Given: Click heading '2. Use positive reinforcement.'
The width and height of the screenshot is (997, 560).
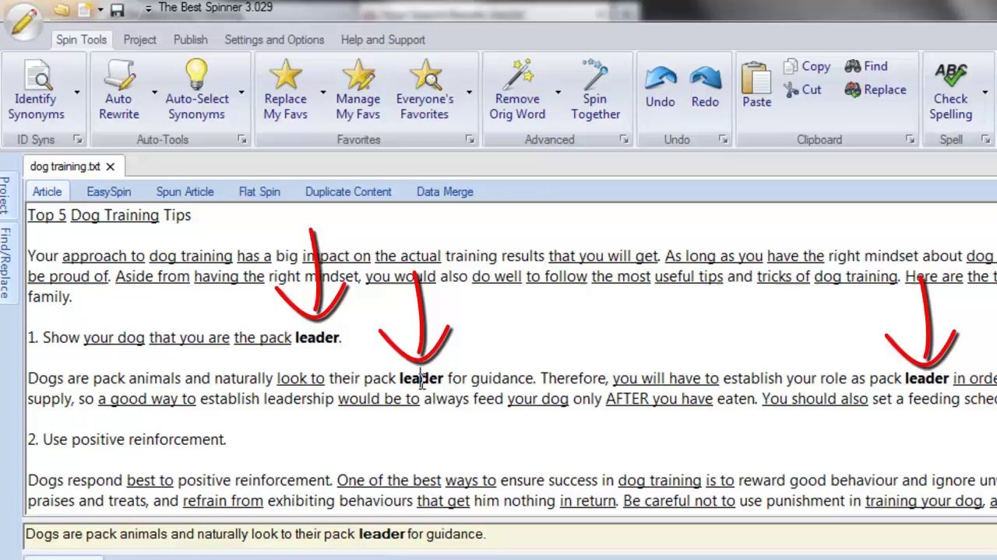Looking at the screenshot, I should click(x=127, y=439).
